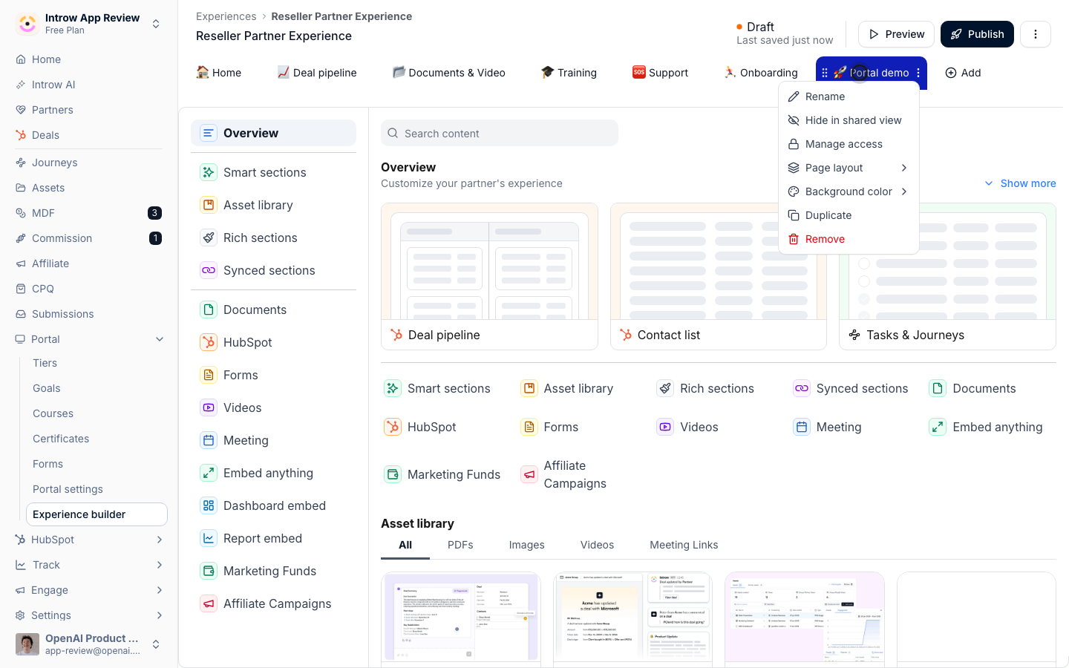The height and width of the screenshot is (668, 1069).
Task: Select Hide in shared view menu option
Action: 849,120
